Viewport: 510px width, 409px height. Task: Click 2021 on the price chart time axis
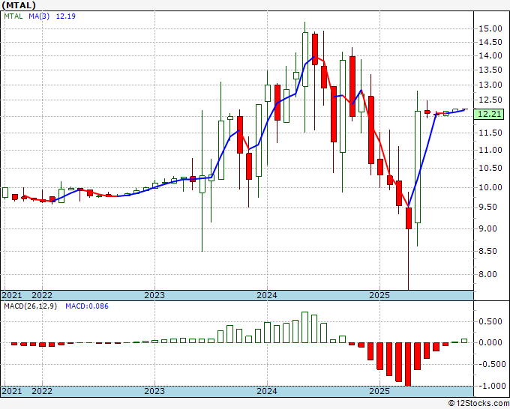[12, 295]
